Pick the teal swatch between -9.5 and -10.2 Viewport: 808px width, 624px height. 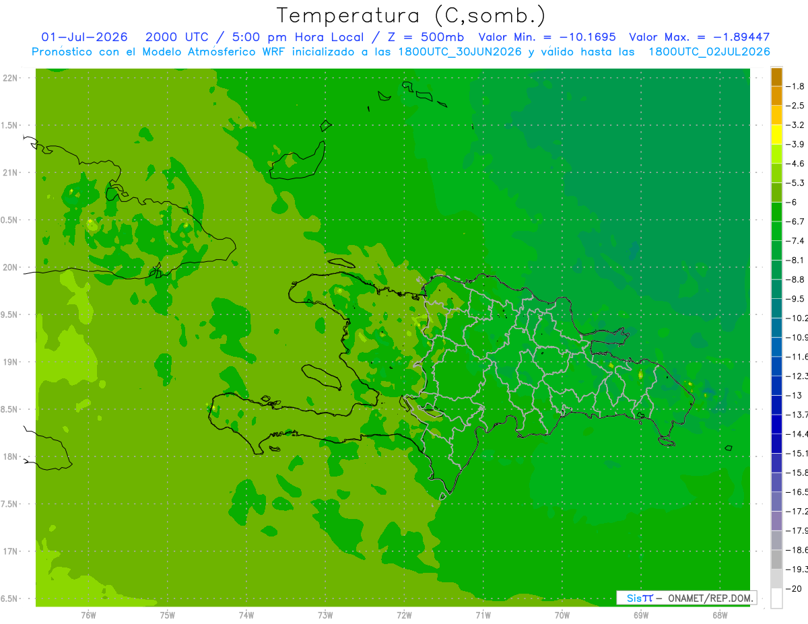[x=776, y=308]
